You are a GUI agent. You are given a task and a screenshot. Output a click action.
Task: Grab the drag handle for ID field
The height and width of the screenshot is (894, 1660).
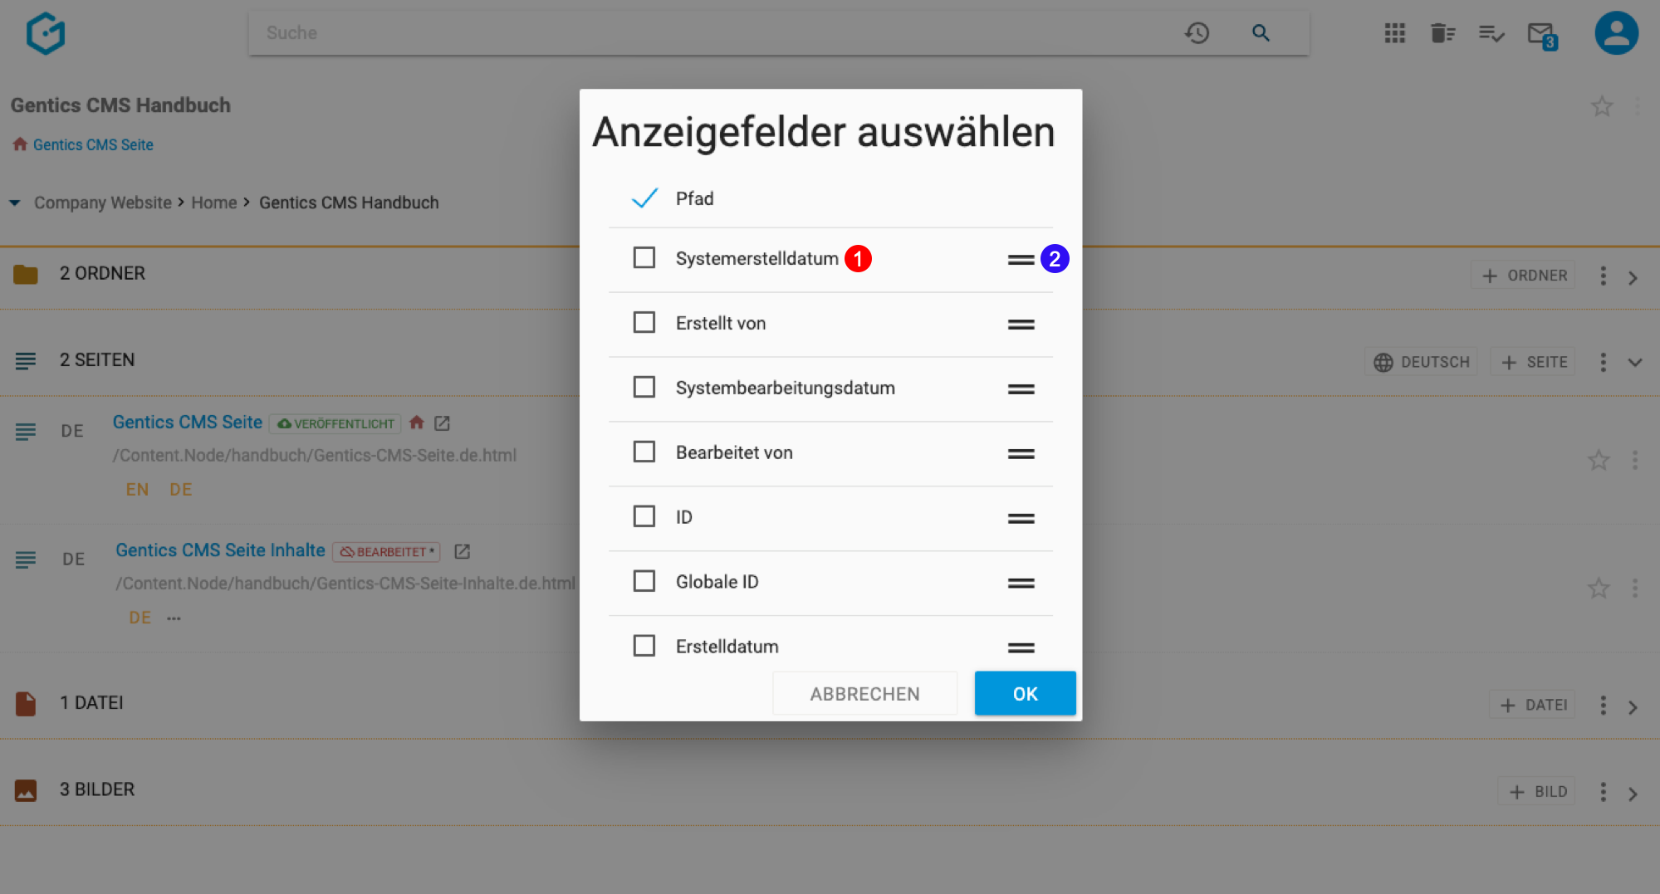tap(1021, 519)
